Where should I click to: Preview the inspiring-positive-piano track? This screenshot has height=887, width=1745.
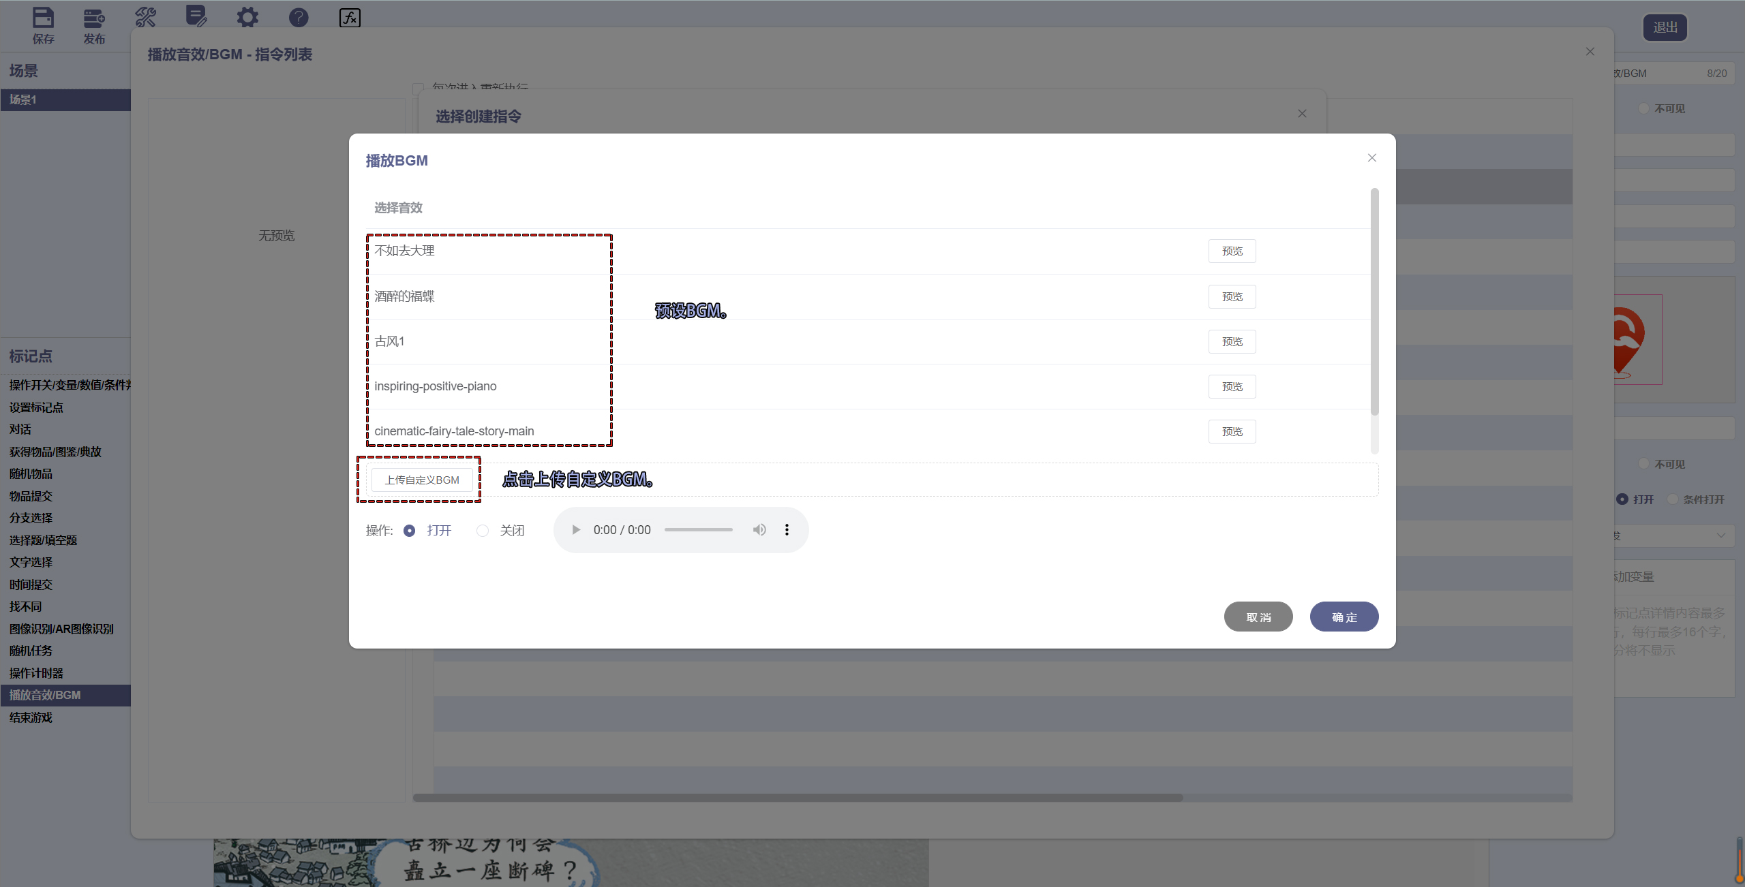pyautogui.click(x=1232, y=387)
